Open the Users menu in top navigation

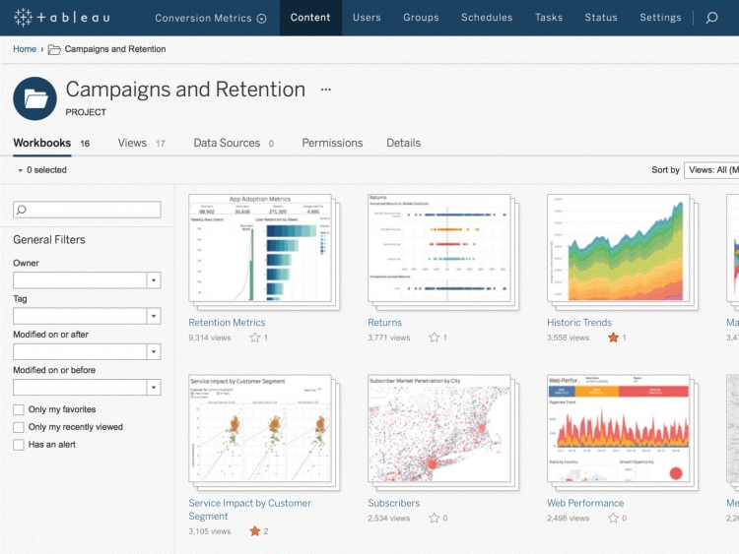(367, 18)
